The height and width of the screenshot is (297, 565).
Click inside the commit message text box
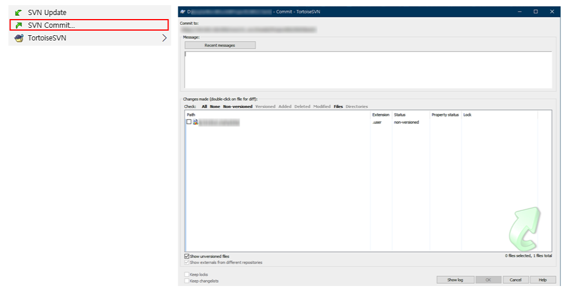(368, 70)
